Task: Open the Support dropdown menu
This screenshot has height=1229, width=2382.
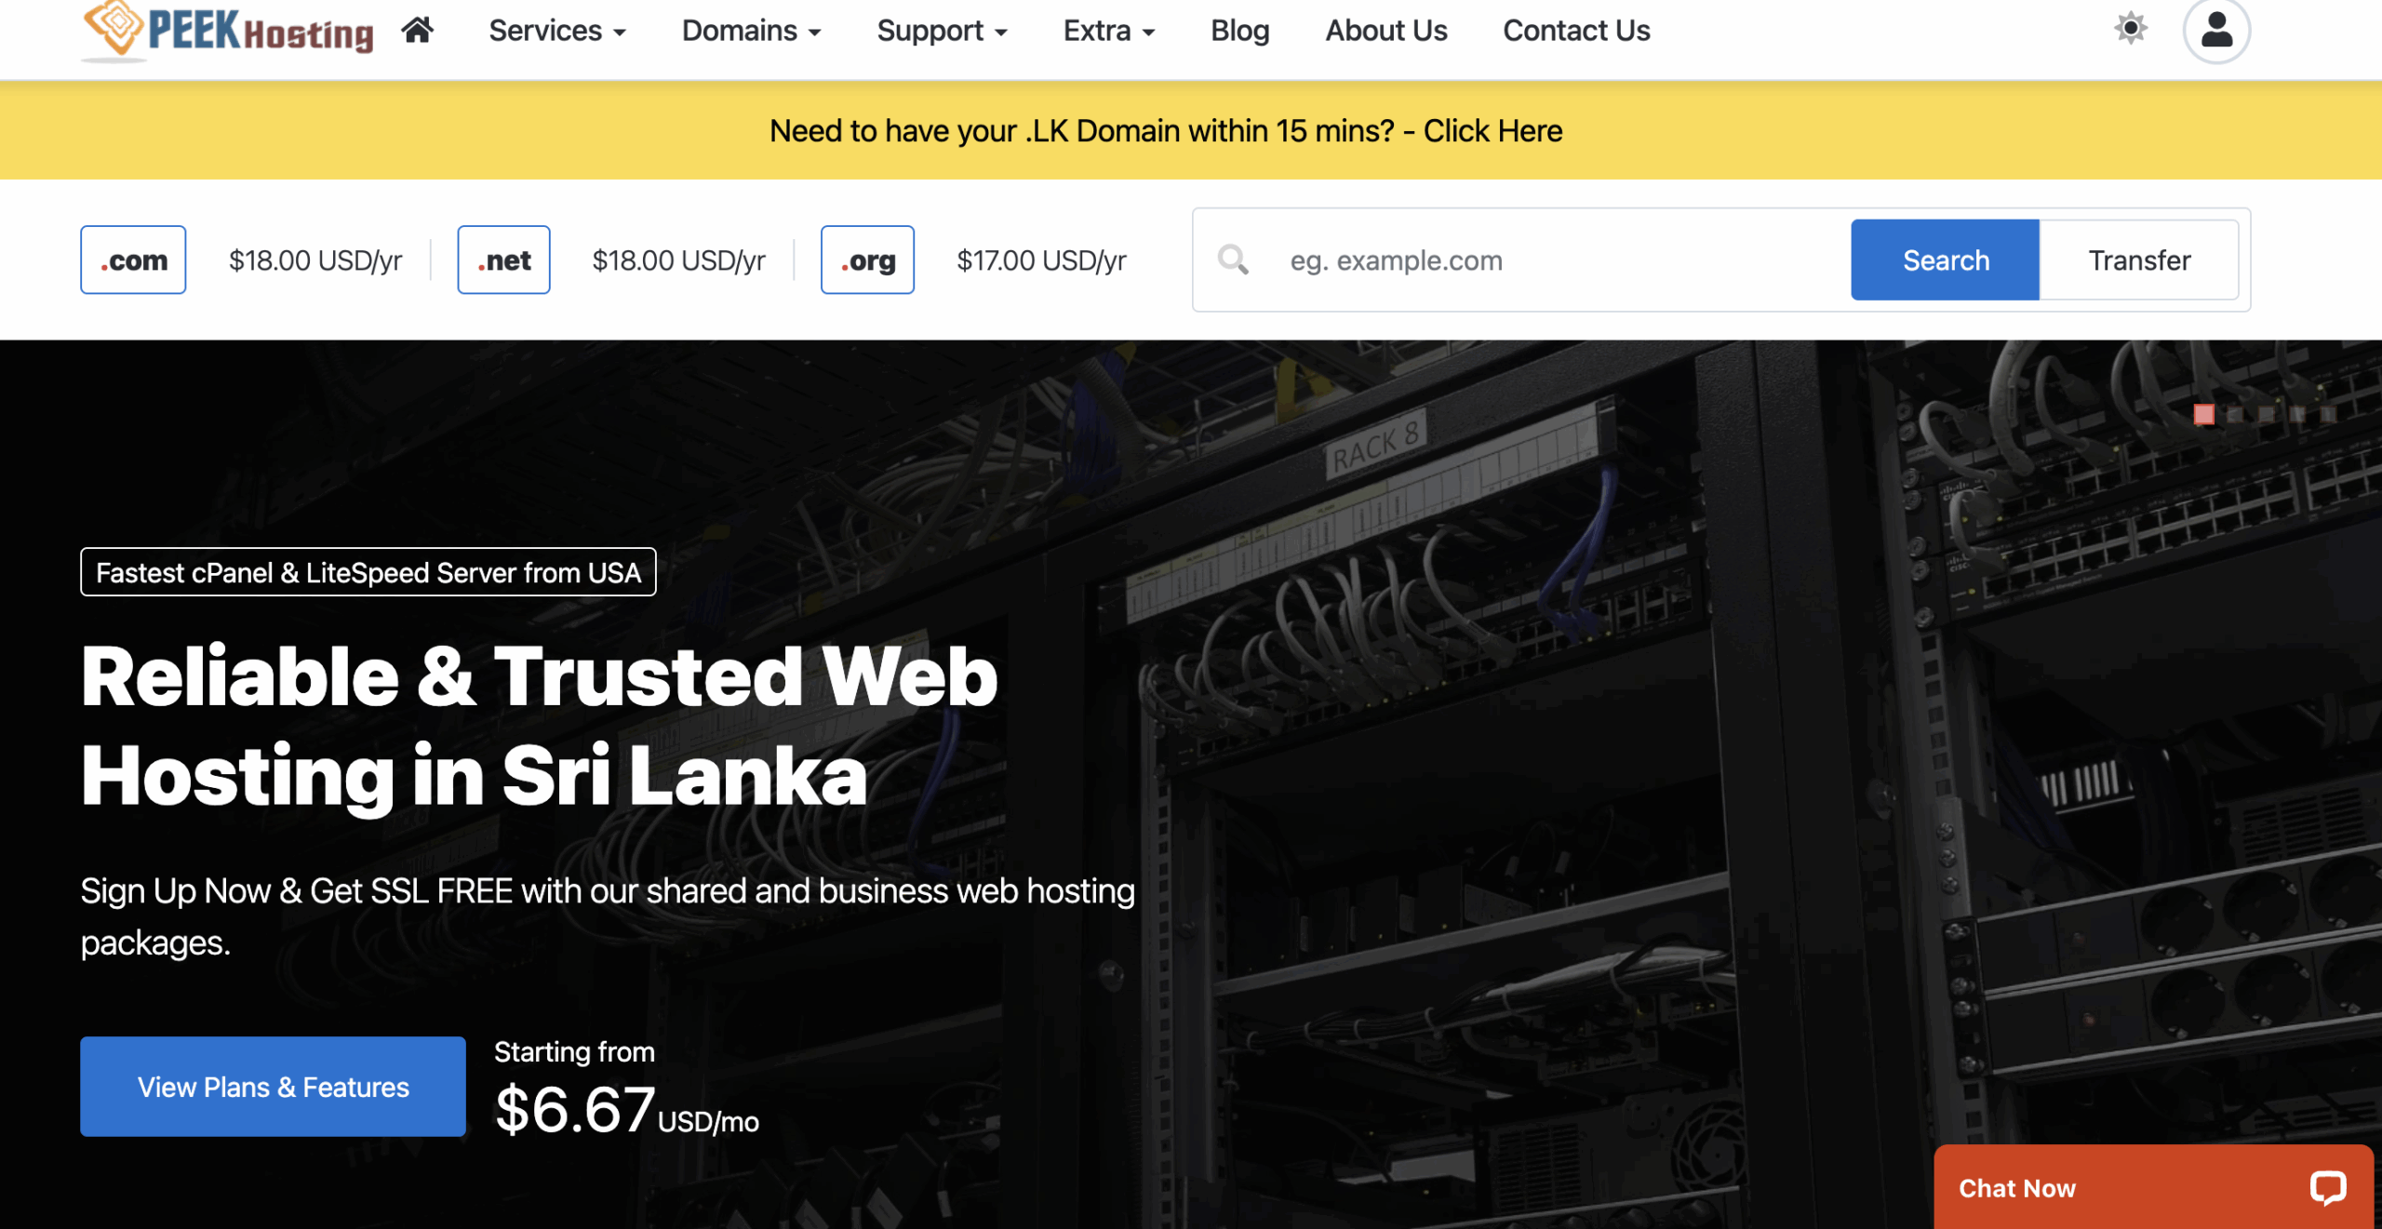Action: click(942, 31)
